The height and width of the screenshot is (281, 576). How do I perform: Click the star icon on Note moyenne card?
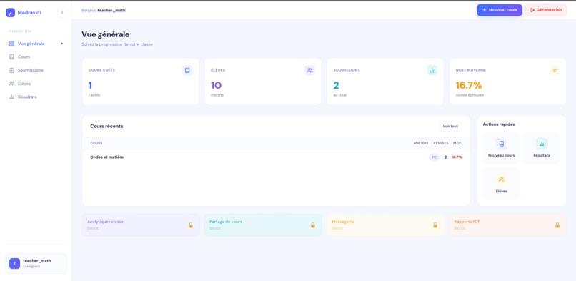pos(555,71)
